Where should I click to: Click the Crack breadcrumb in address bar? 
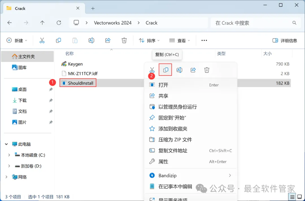[152, 23]
